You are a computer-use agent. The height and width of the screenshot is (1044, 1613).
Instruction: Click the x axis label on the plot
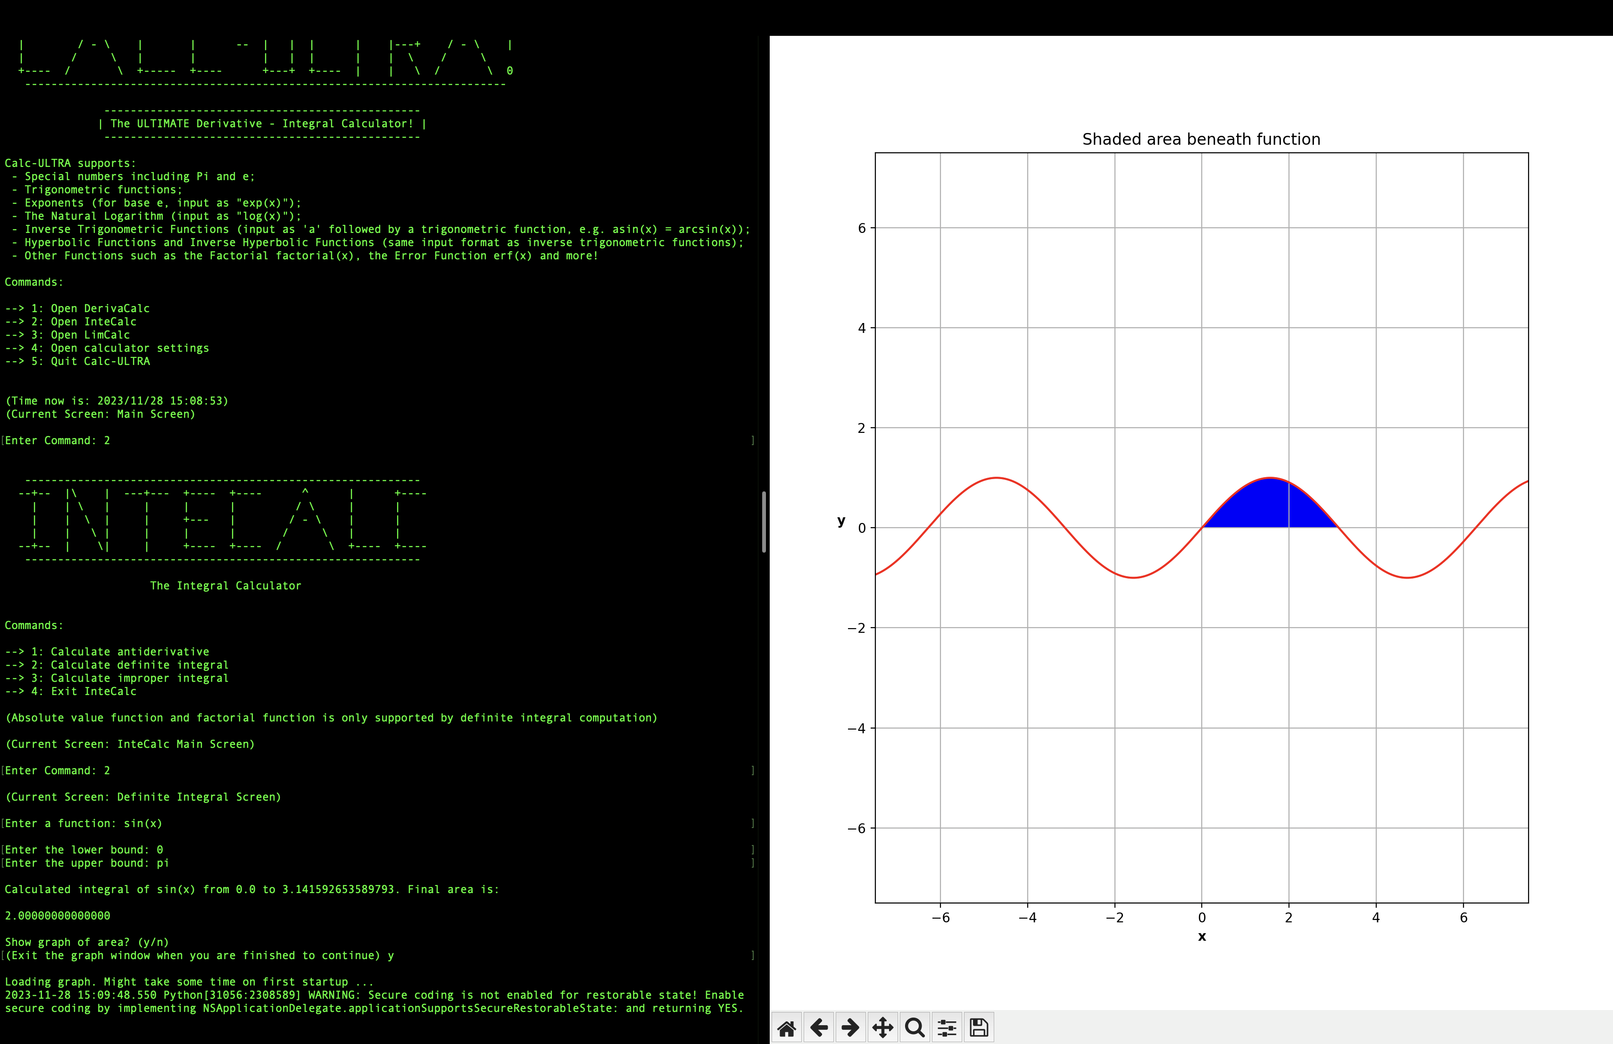1202,937
